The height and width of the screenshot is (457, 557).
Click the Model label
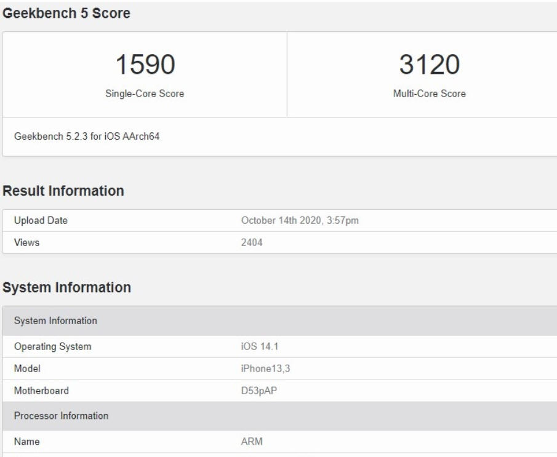[27, 368]
